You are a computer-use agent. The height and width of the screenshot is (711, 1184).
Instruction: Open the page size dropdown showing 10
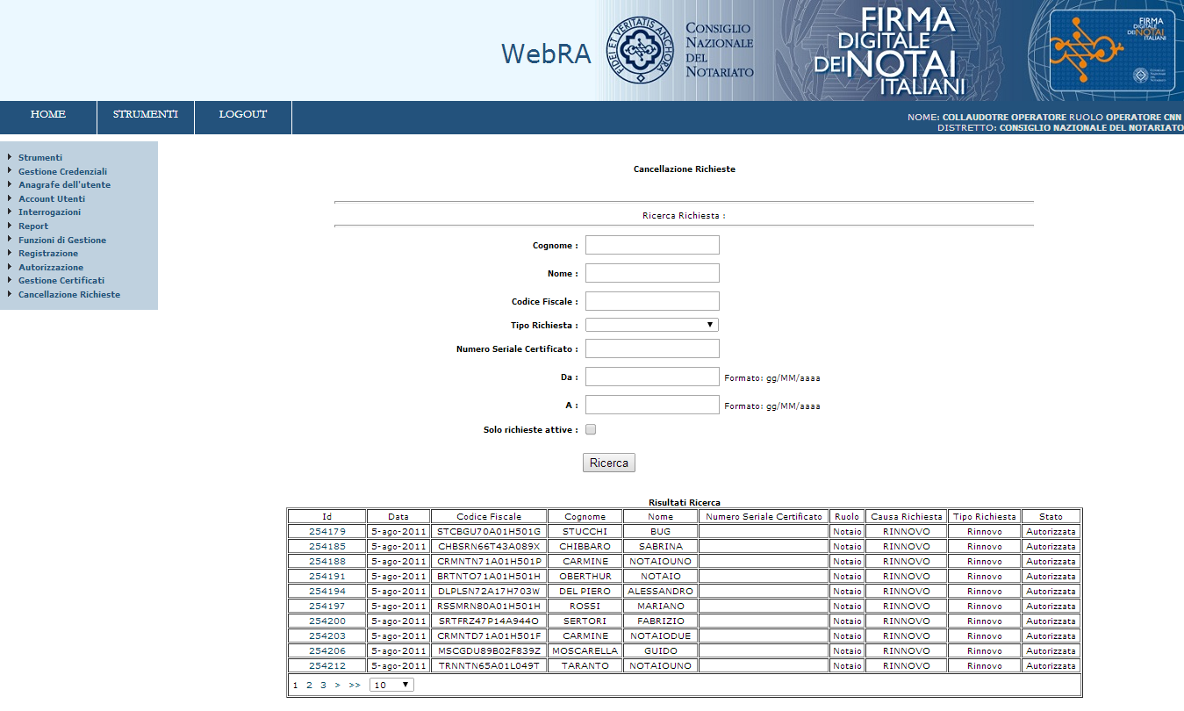391,685
